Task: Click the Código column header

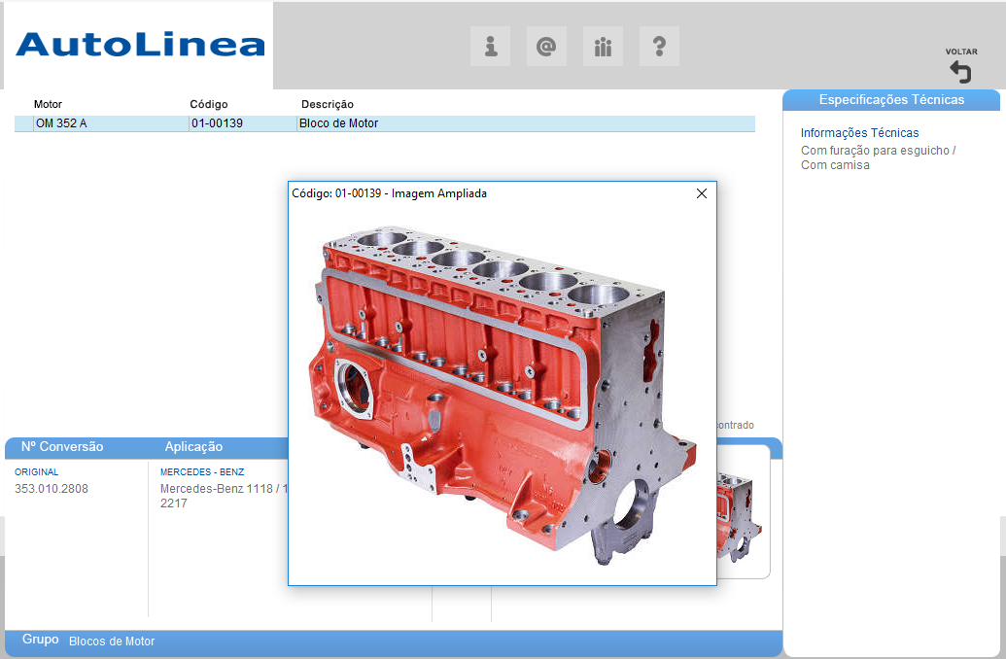Action: (x=208, y=104)
